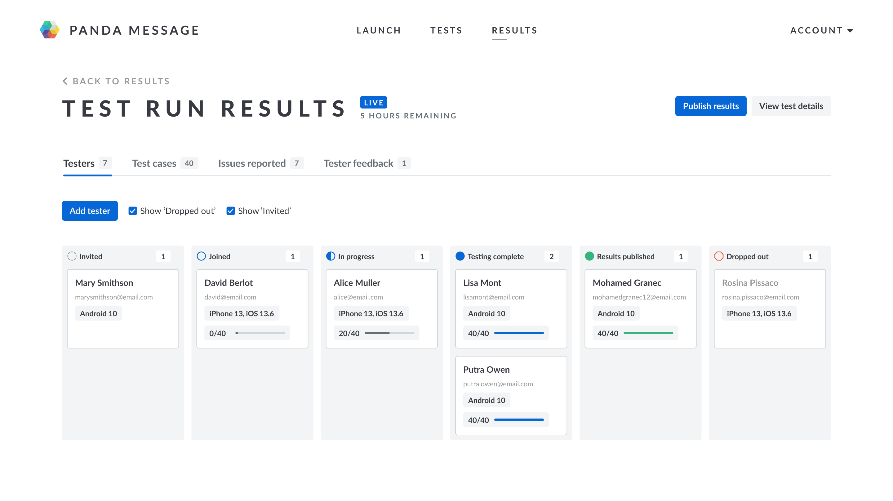The image size is (893, 501).
Task: Open Rosina Pissaco's tester card
Action: [x=770, y=308]
